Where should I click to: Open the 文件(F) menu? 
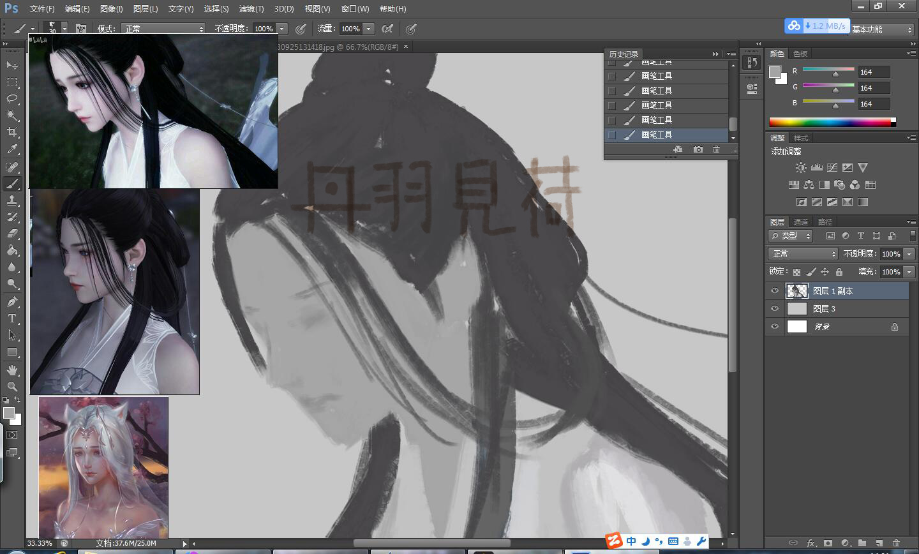pyautogui.click(x=42, y=9)
